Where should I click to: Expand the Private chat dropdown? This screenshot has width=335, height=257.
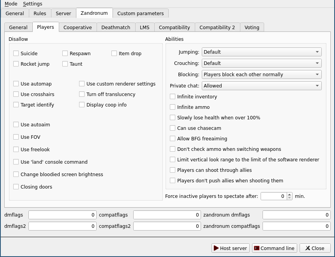[x=261, y=86]
